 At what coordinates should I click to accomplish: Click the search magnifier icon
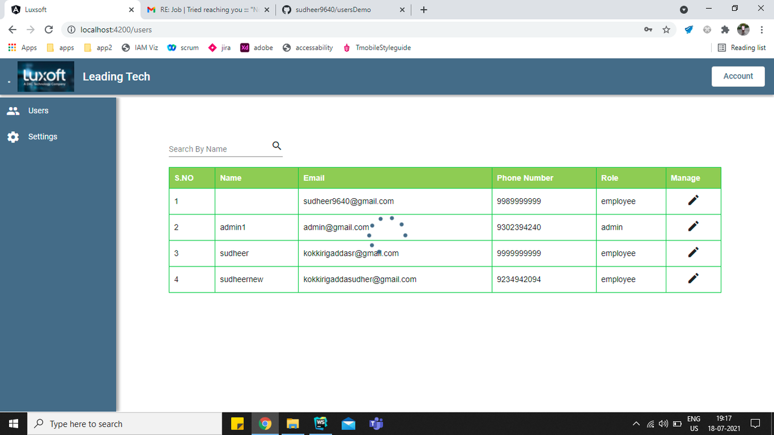276,146
